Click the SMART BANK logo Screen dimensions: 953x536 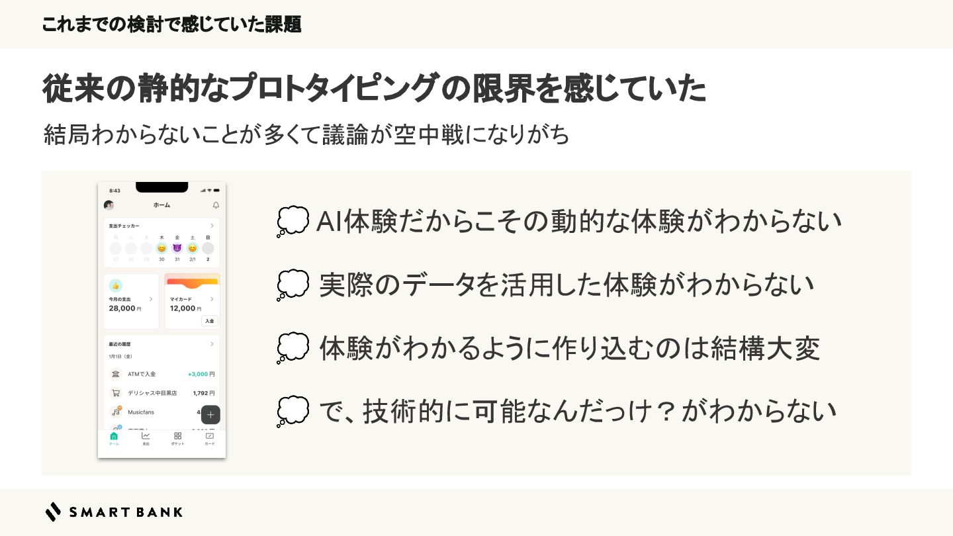point(114,512)
